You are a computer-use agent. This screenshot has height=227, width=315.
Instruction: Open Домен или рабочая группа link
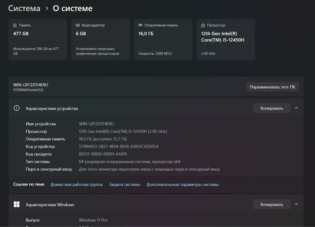[76, 185]
